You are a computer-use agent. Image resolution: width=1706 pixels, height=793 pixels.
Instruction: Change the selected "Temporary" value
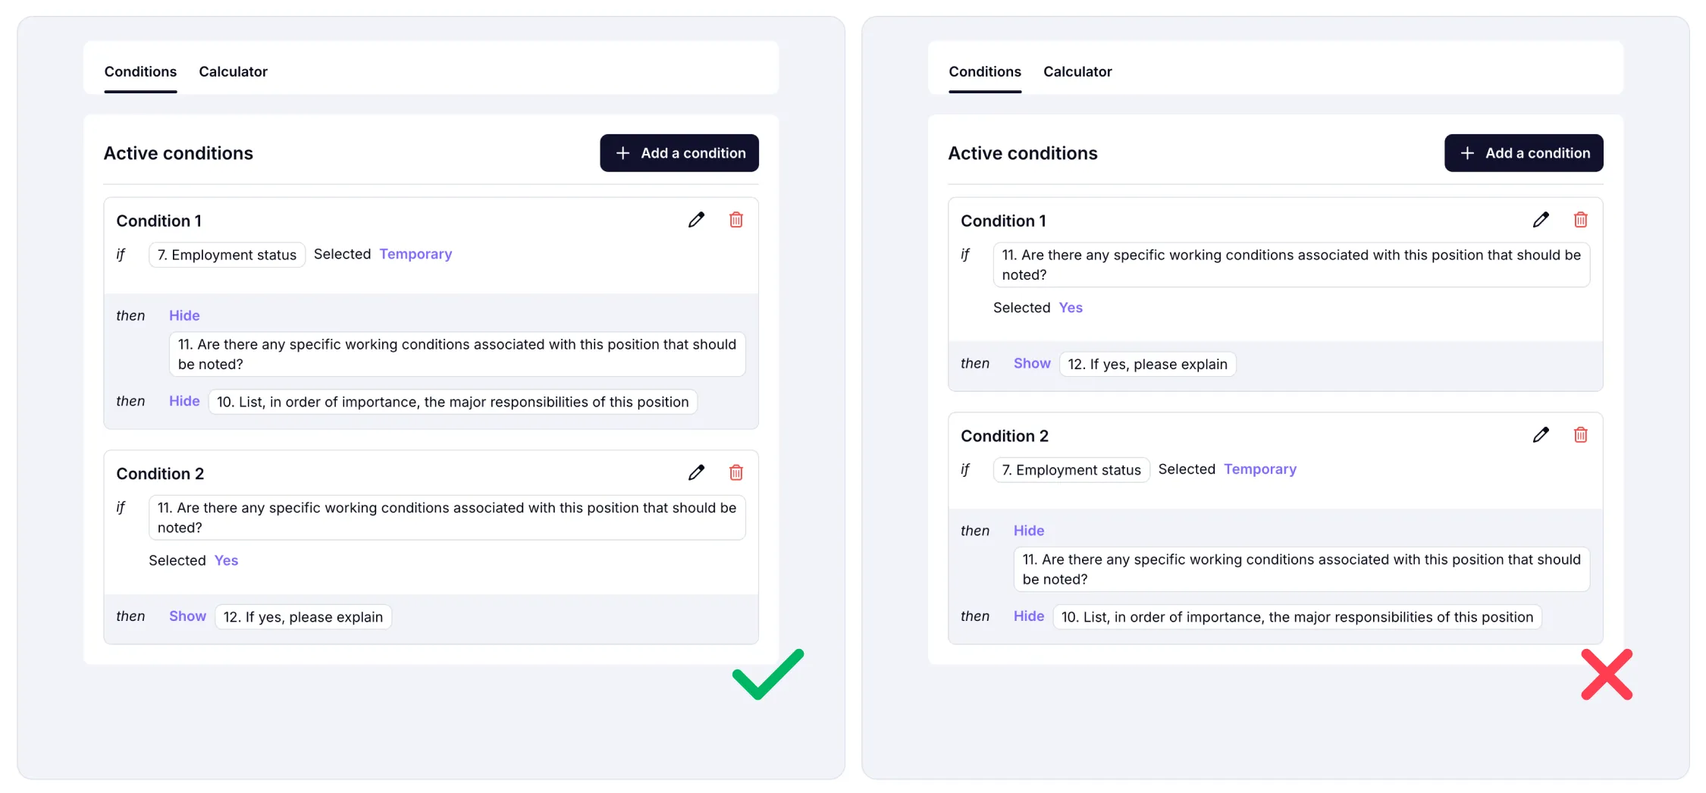pyautogui.click(x=416, y=254)
